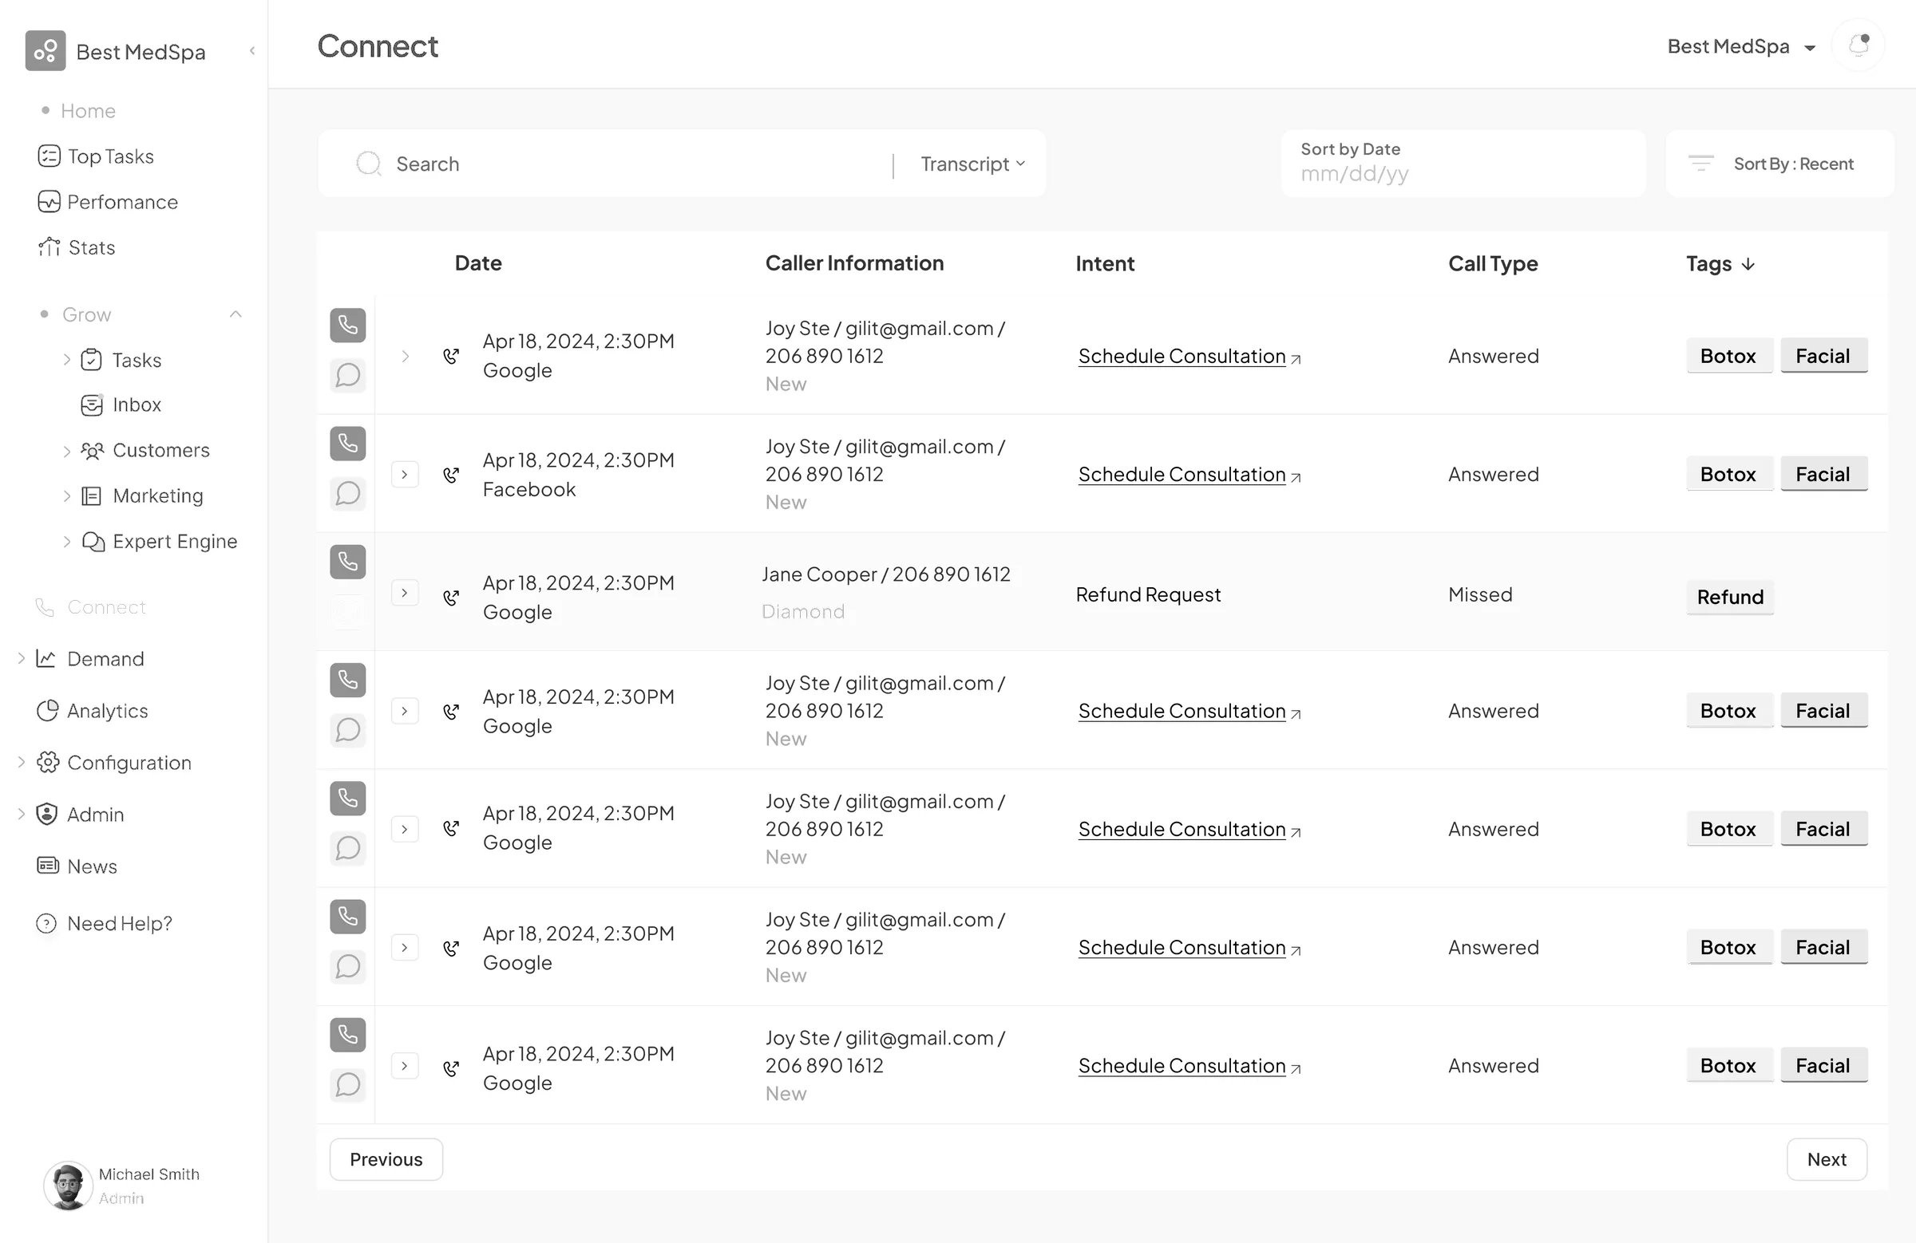
Task: Sort by the Tags column header
Action: click(1720, 264)
